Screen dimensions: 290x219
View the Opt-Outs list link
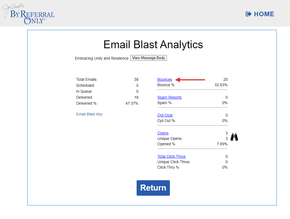pyautogui.click(x=165, y=115)
